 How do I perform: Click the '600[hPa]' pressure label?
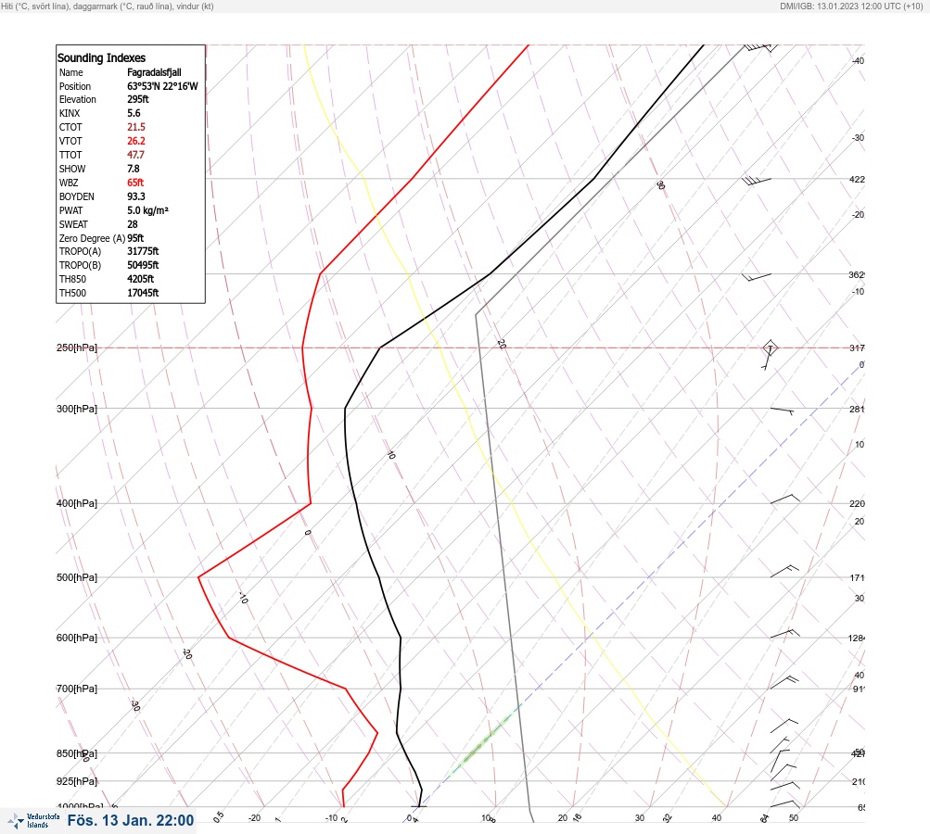pos(77,638)
